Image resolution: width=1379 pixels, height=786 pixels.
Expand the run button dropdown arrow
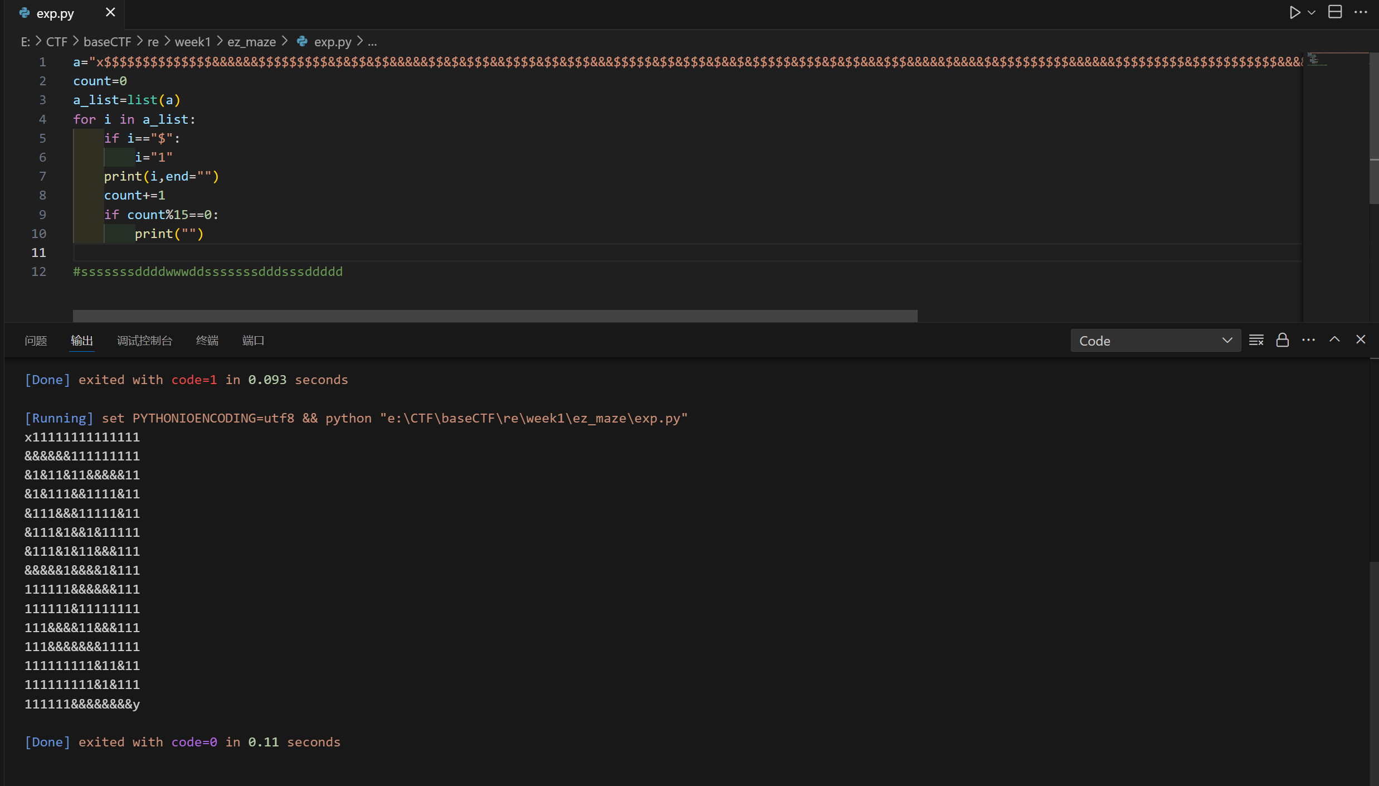pyautogui.click(x=1310, y=12)
